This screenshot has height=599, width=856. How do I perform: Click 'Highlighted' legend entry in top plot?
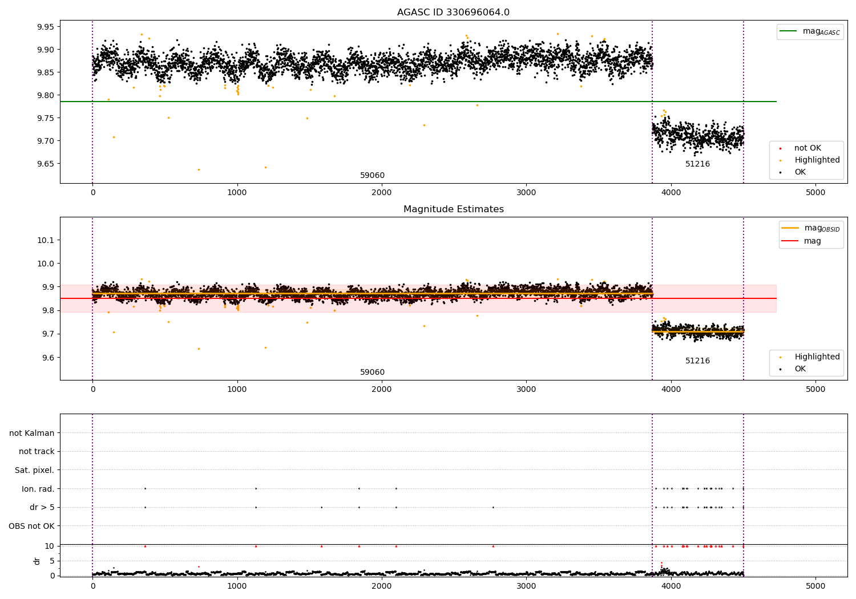817,160
